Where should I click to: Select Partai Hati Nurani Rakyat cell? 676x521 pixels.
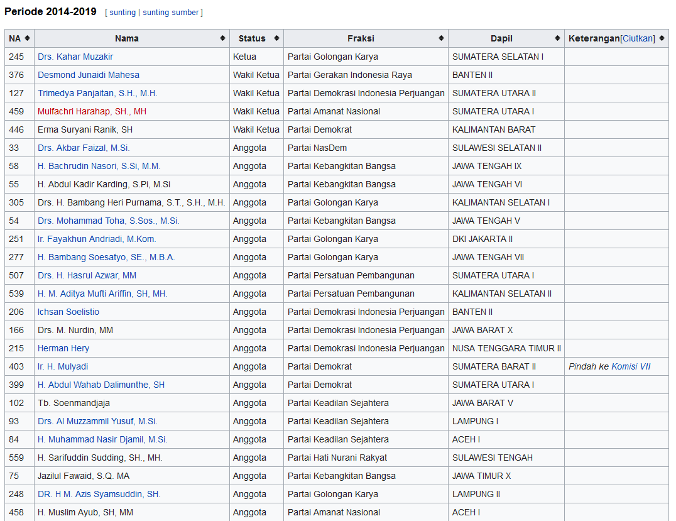pyautogui.click(x=366, y=458)
